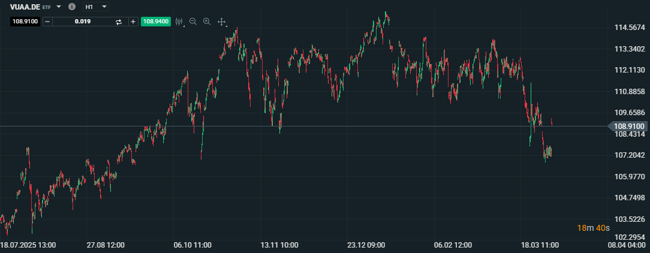650x253 pixels.
Task: Open the VUAA.DE instrument selector dropdown
Action: click(58, 7)
